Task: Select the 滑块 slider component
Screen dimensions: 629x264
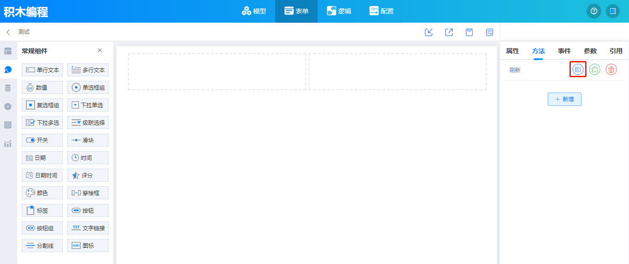Action: [x=88, y=140]
